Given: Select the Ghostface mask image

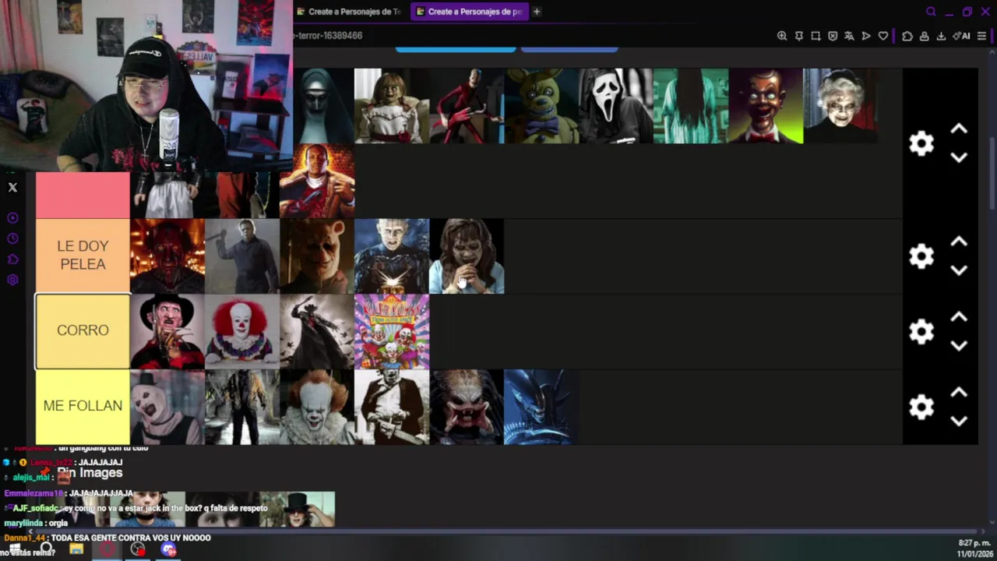Looking at the screenshot, I should [616, 106].
